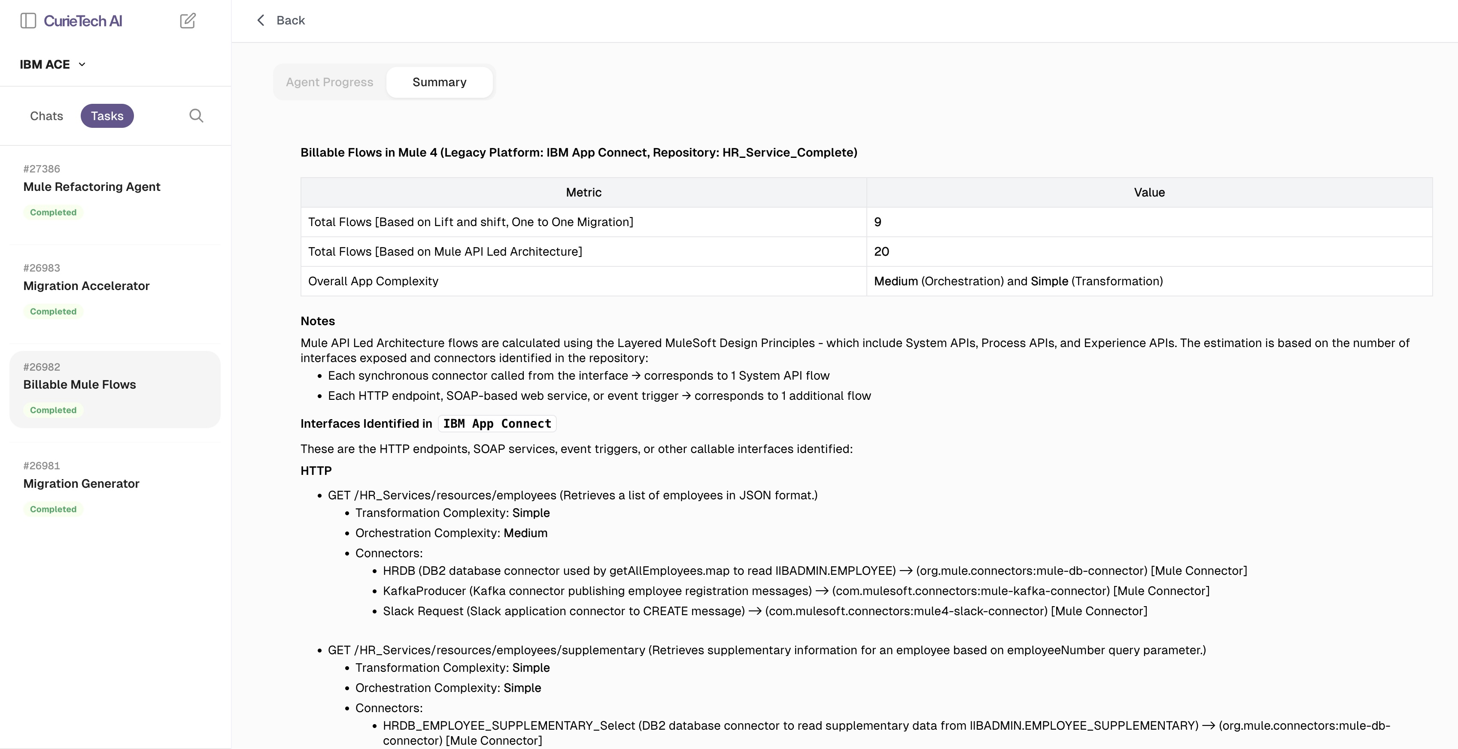The width and height of the screenshot is (1458, 749).
Task: Click the CurieTech AI logo text
Action: click(82, 21)
